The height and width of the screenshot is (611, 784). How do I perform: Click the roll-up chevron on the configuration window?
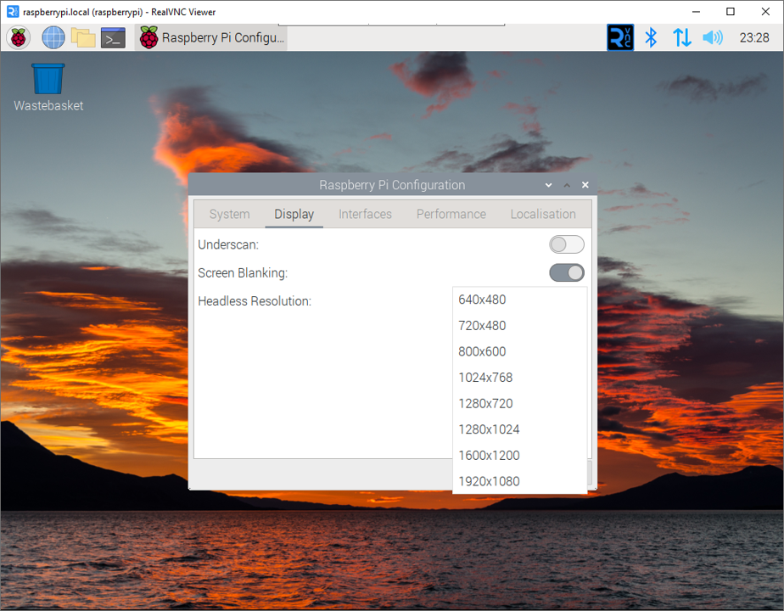coord(567,184)
